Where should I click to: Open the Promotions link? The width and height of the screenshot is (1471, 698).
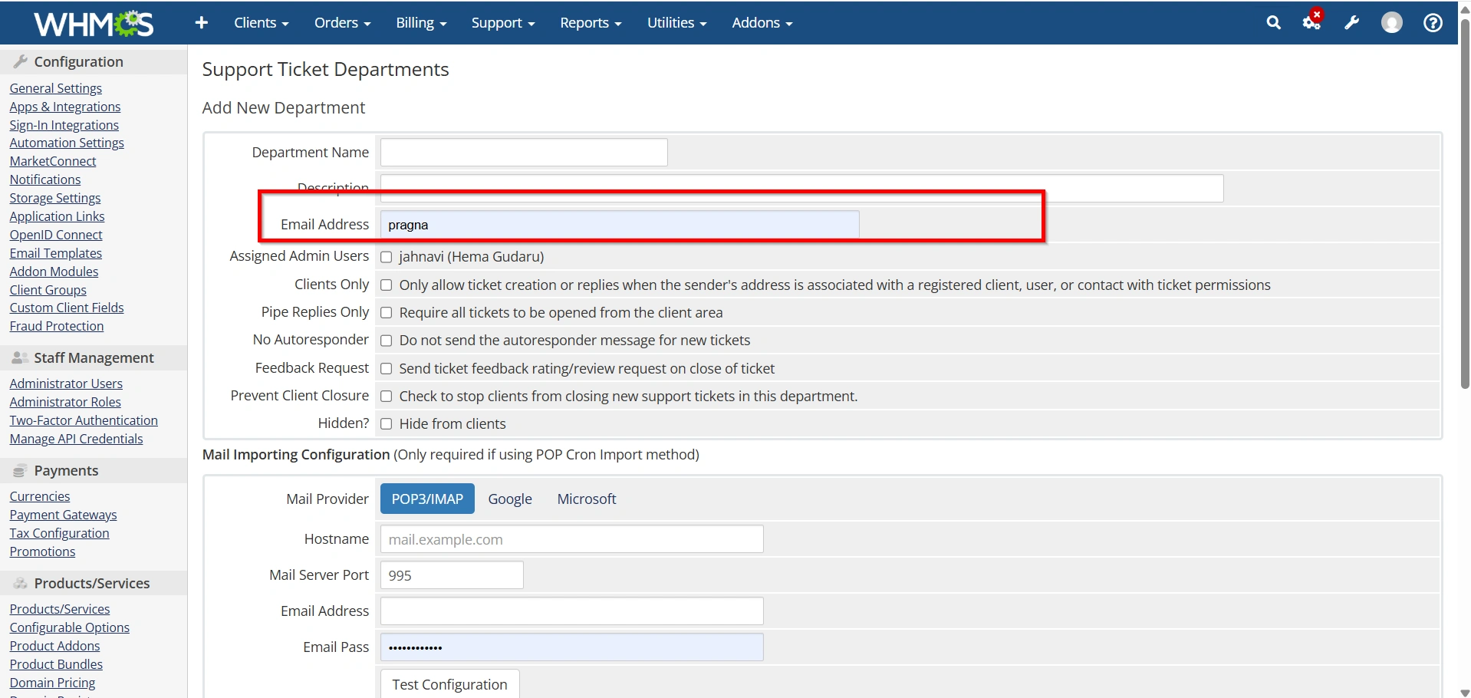point(42,551)
